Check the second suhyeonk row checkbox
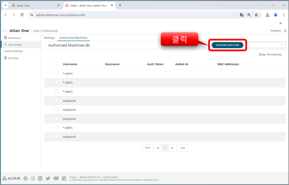This screenshot has width=289, height=185. [x=56, y=109]
